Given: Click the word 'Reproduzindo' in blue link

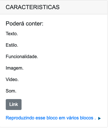Looking at the screenshot, I should click(20, 118).
